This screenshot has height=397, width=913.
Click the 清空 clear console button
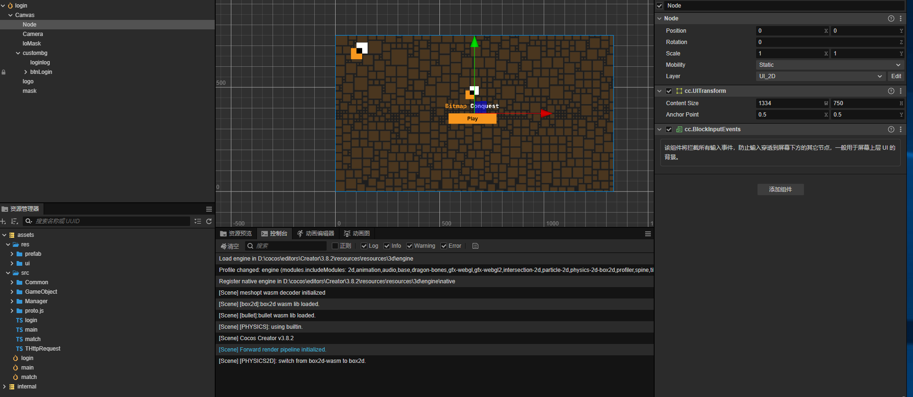[x=230, y=246]
